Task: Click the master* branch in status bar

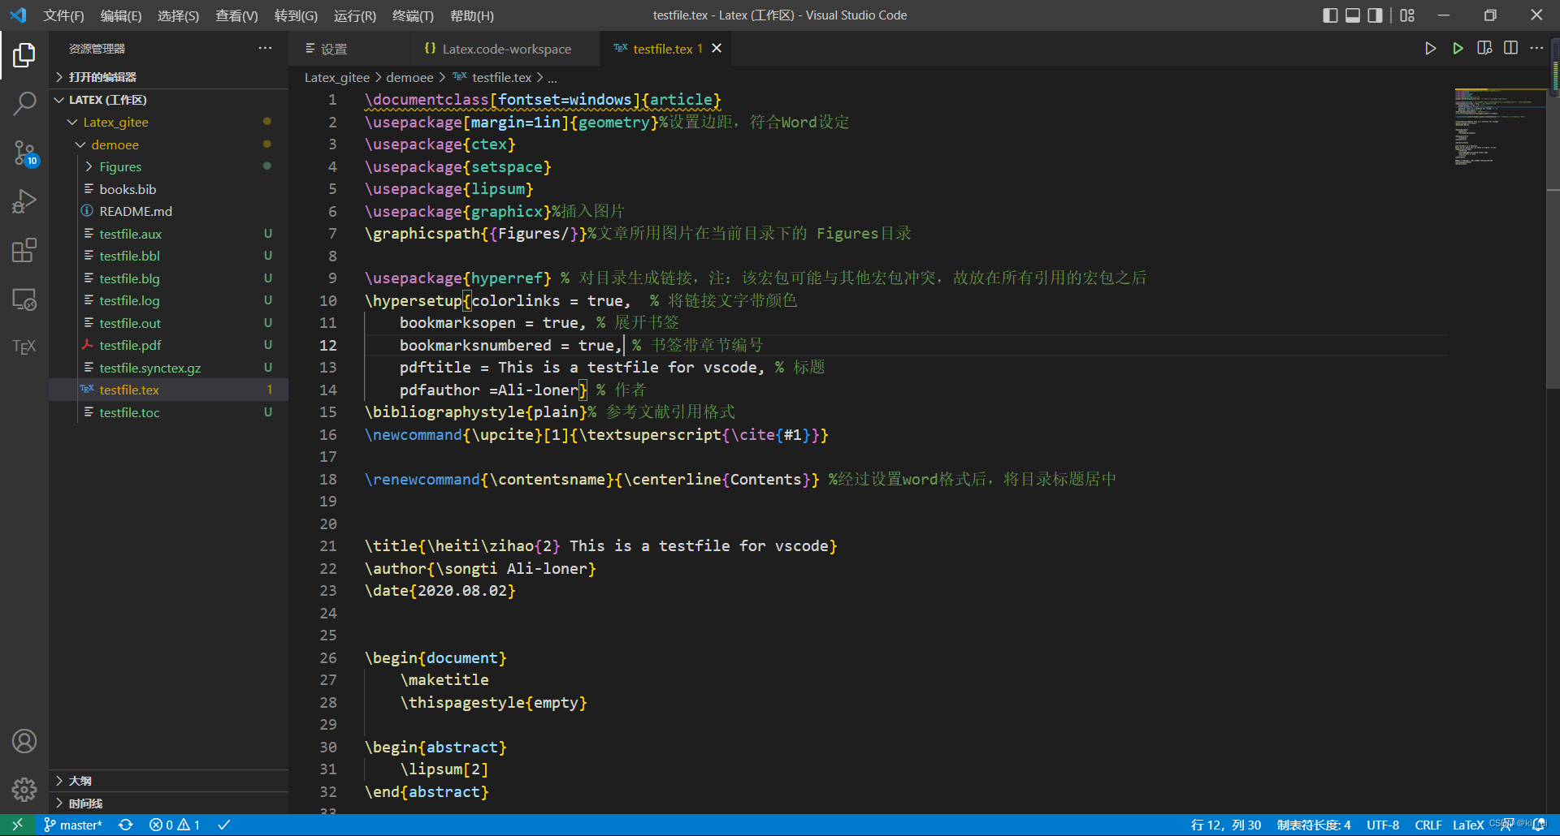Action: click(72, 825)
